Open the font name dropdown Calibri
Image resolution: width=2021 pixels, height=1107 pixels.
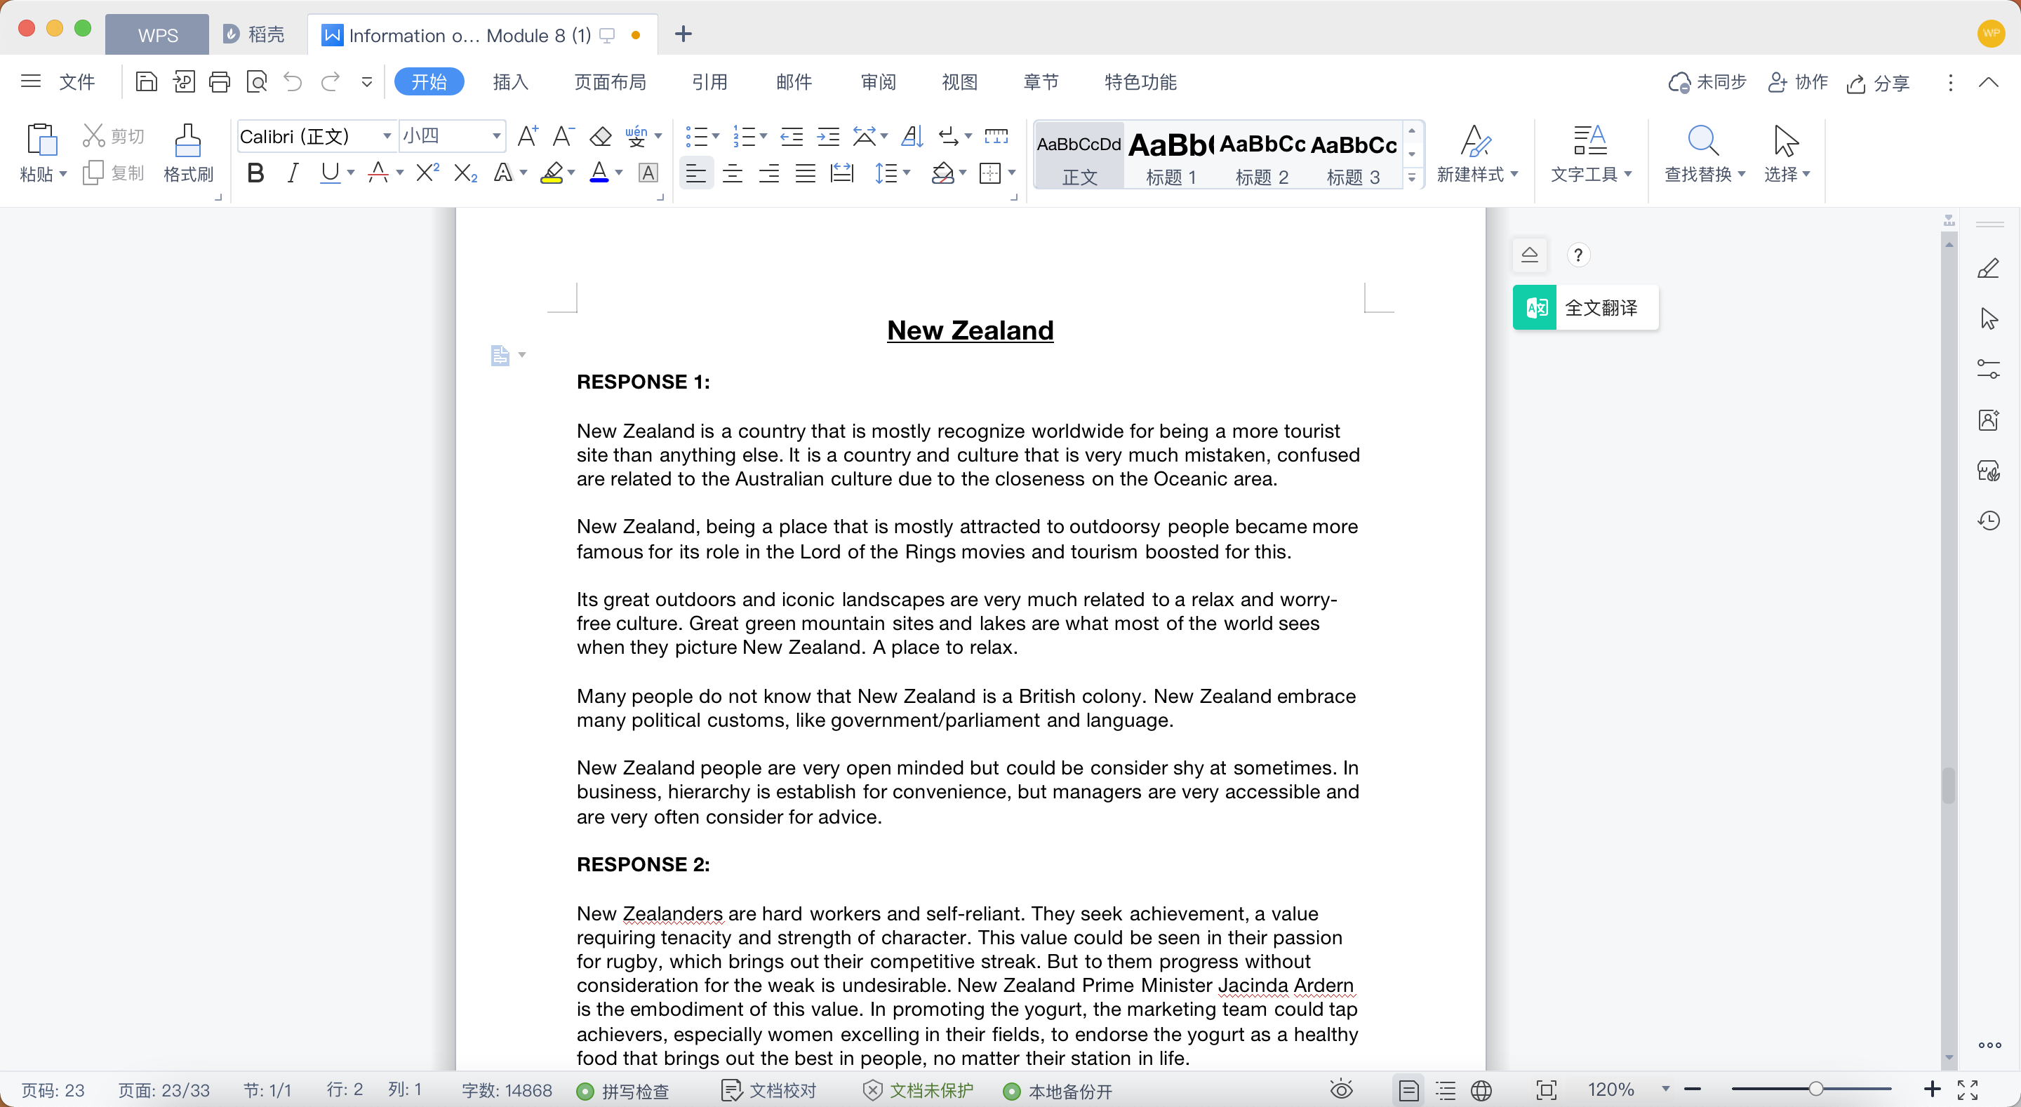point(387,137)
